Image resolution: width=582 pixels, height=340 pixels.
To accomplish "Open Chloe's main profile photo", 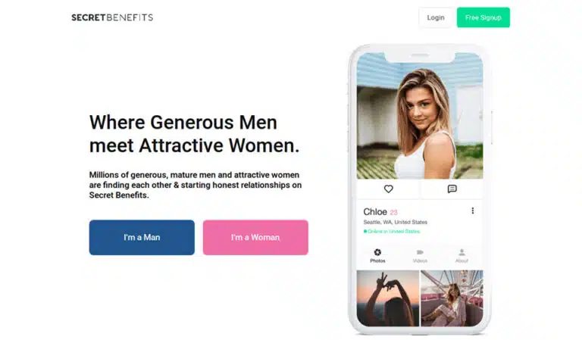I will [420, 116].
